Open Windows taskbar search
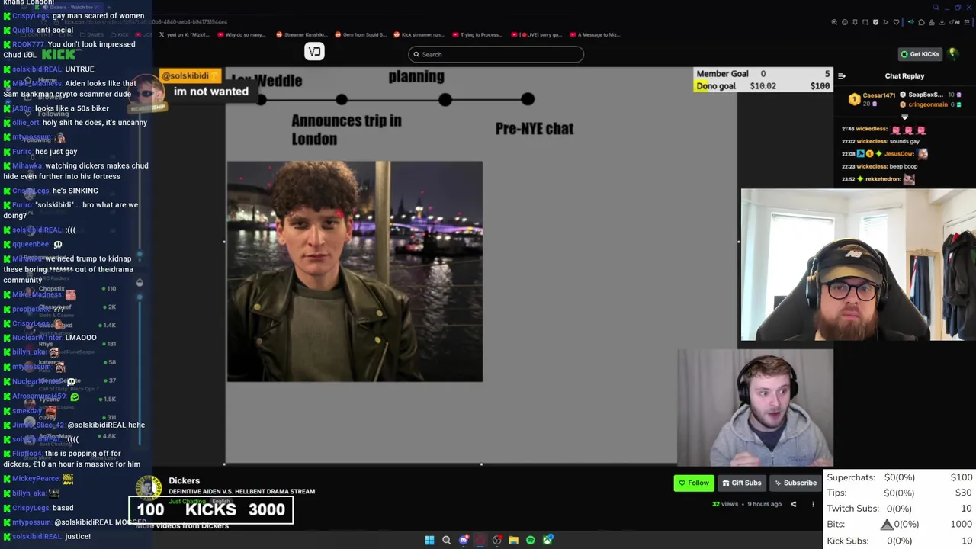 [x=446, y=540]
